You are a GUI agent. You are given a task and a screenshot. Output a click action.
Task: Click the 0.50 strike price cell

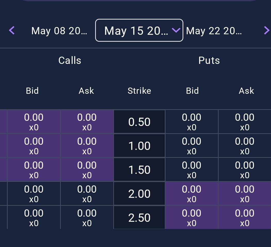pyautogui.click(x=139, y=122)
